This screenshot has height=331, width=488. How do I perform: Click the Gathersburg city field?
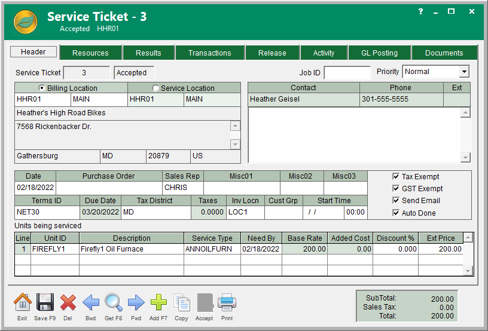(x=57, y=156)
